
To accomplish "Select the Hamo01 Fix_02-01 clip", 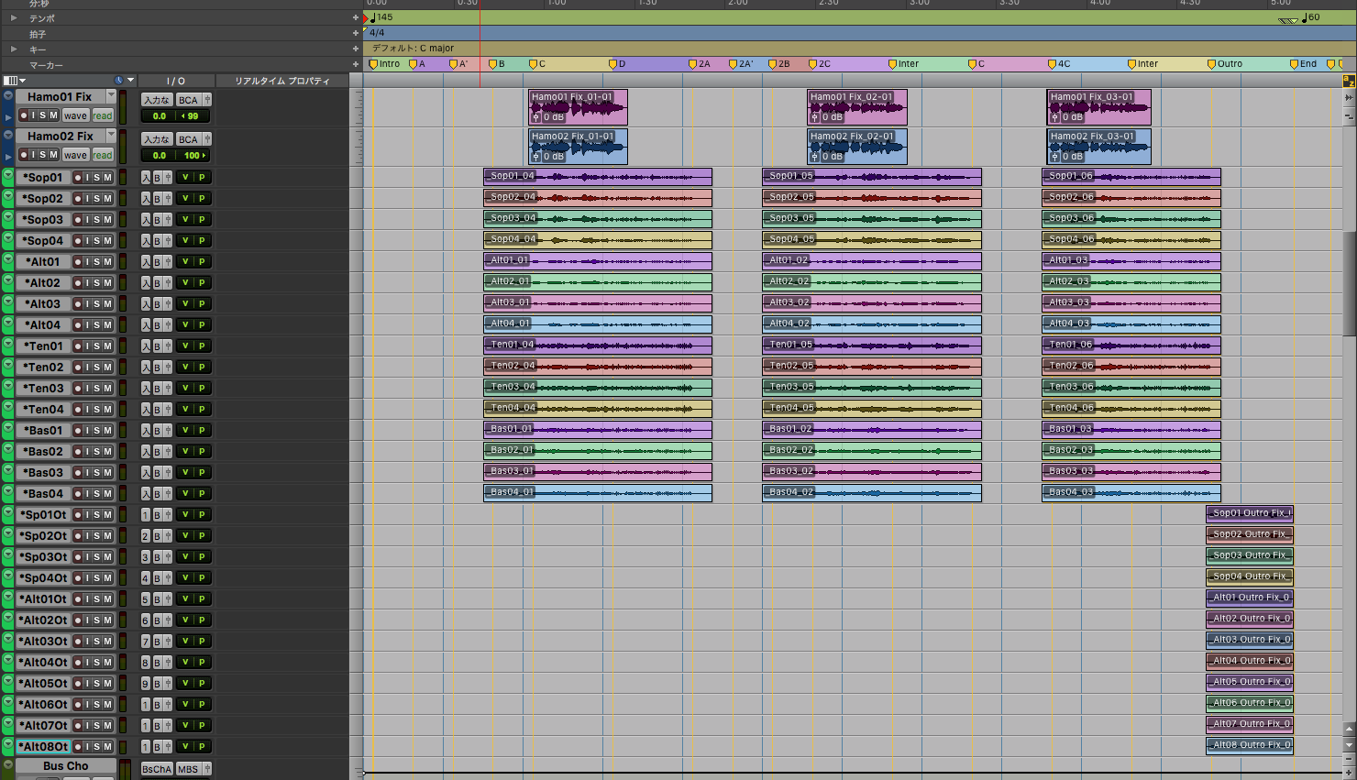I will [x=857, y=107].
